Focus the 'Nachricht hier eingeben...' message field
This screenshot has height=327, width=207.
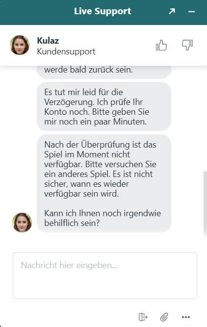105,276
